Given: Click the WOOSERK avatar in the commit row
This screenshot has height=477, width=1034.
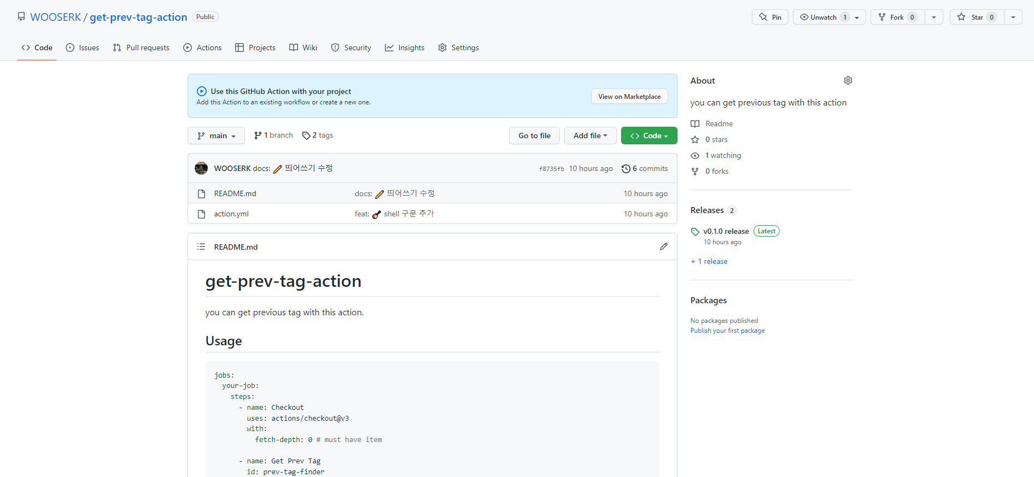Looking at the screenshot, I should point(201,168).
